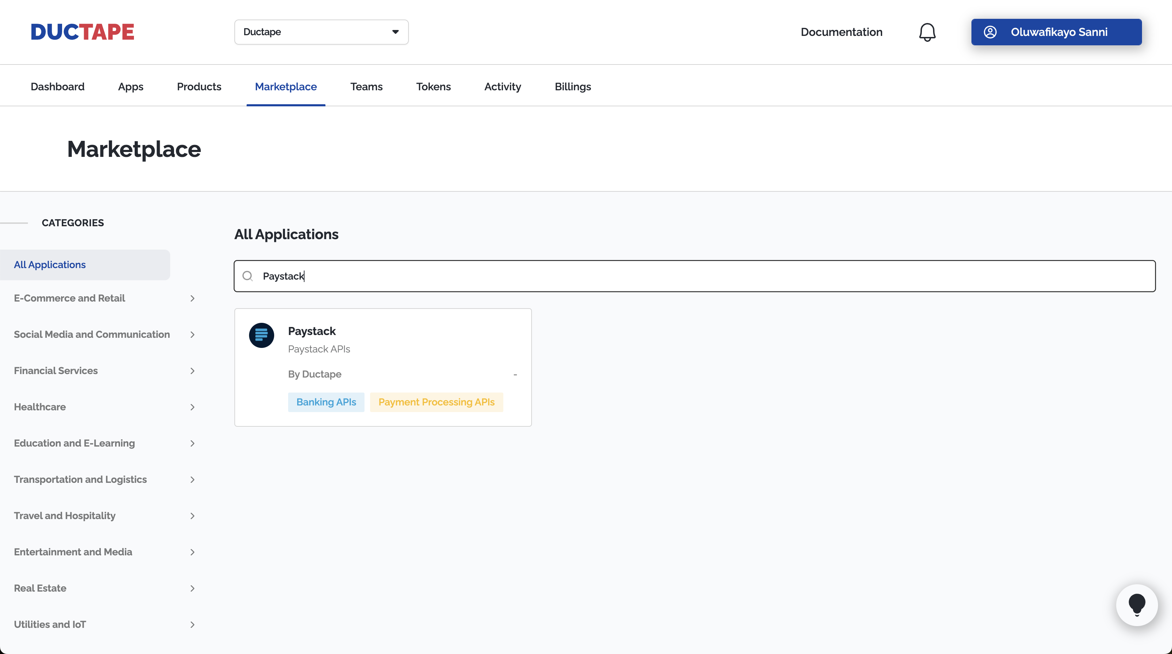
Task: Click the Banking APIs tag
Action: [326, 403]
